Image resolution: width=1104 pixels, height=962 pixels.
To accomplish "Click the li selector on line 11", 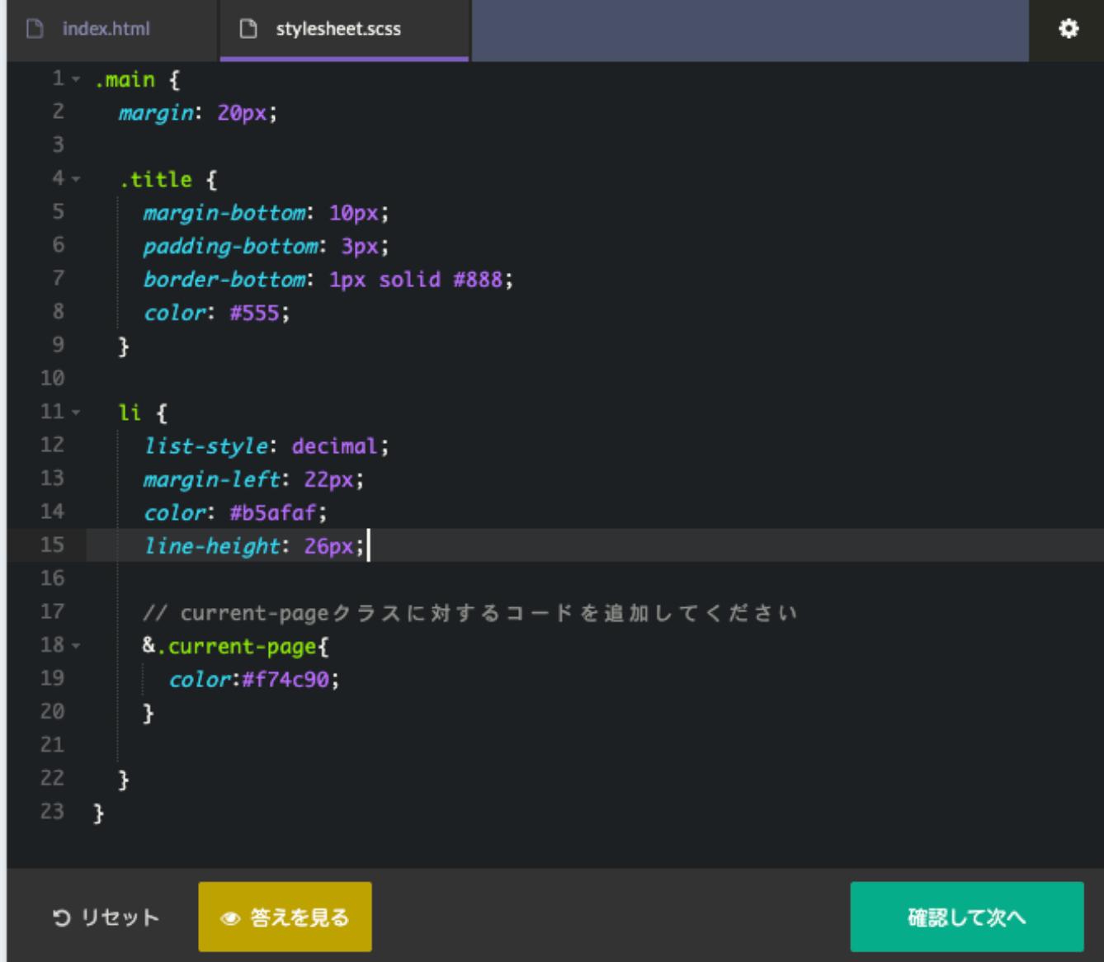I will point(130,413).
